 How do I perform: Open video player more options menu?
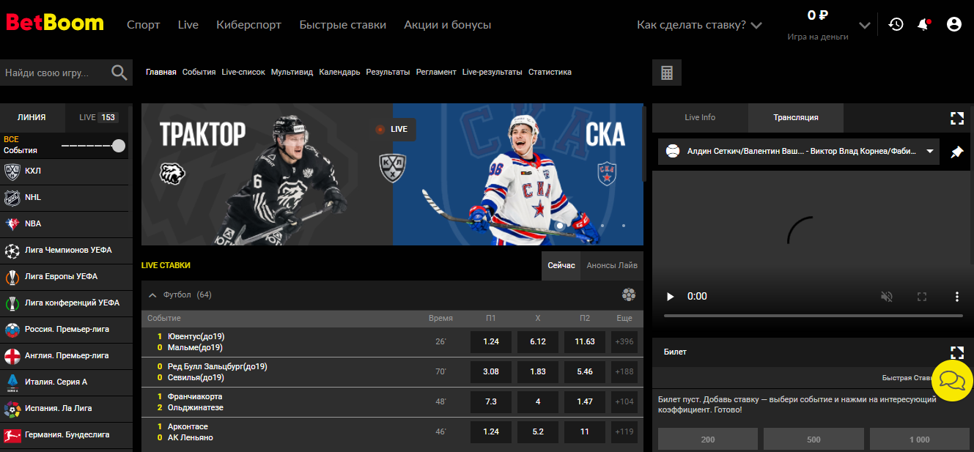[957, 297]
